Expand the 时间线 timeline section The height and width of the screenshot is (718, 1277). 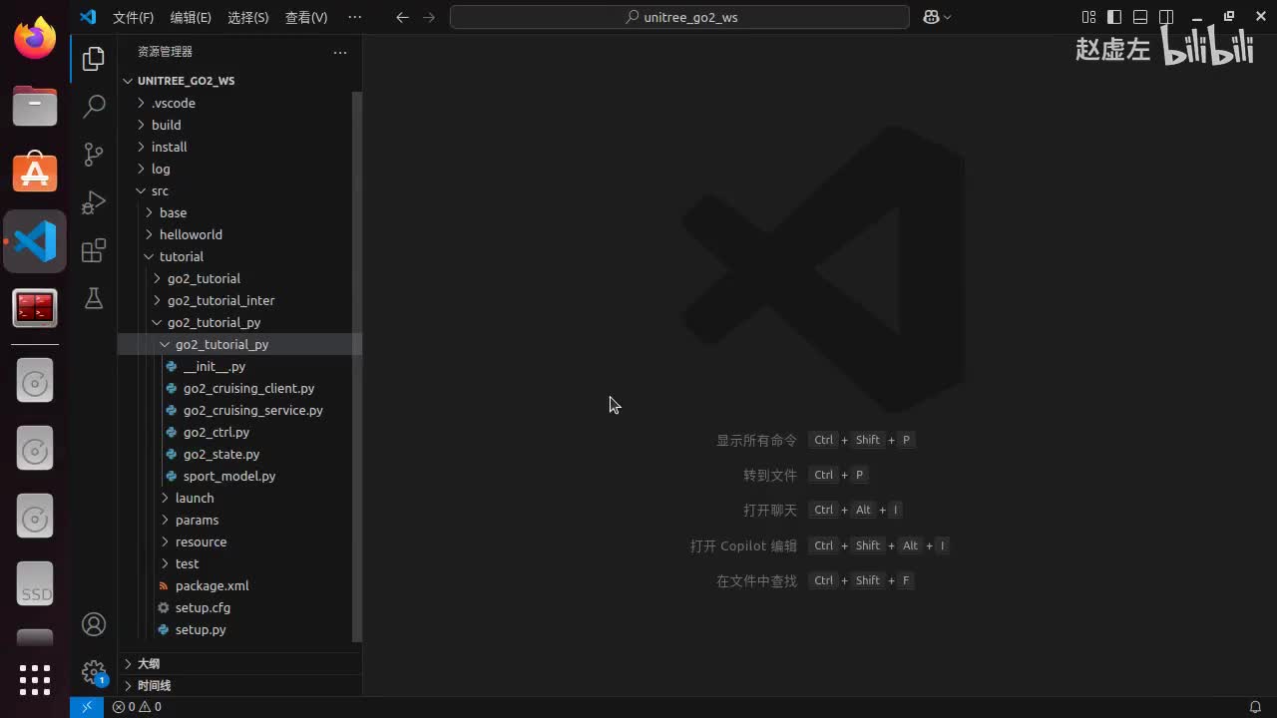(x=239, y=685)
